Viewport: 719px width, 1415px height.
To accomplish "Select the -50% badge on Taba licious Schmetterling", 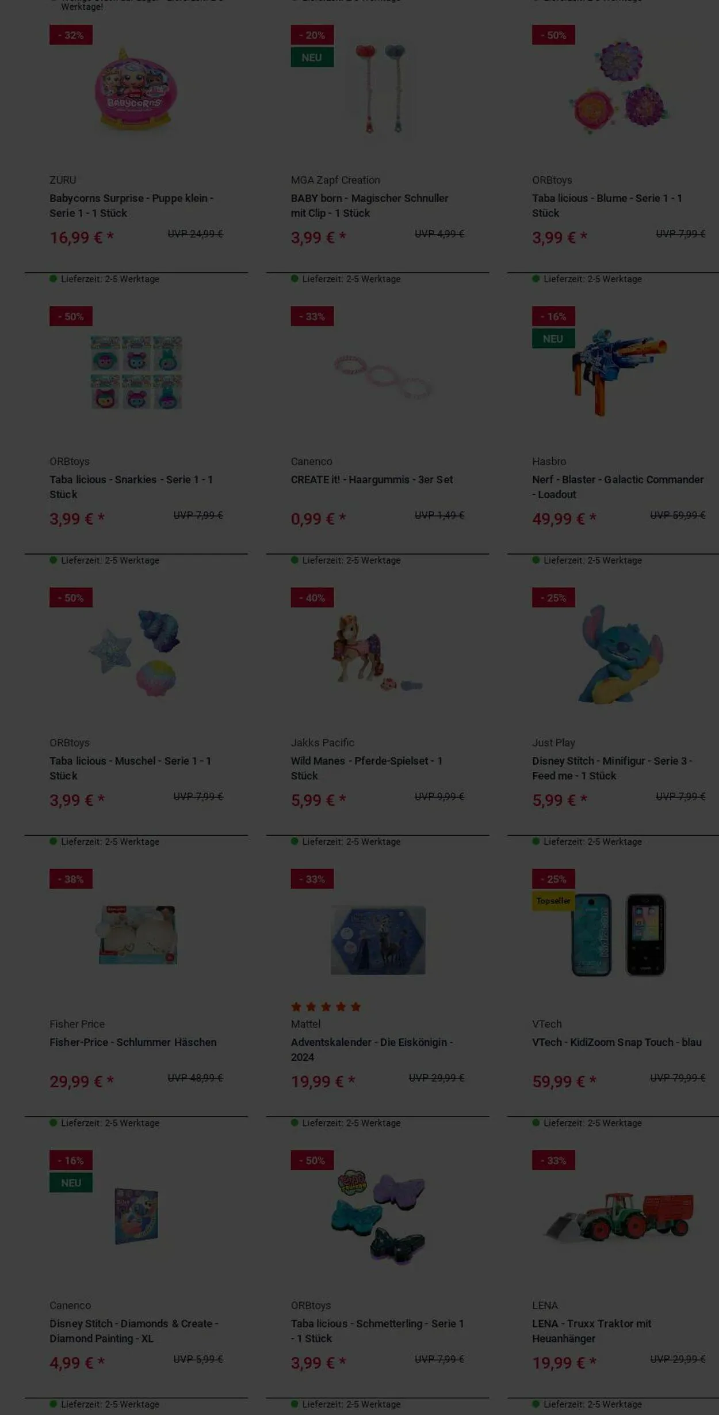I will pos(312,1160).
